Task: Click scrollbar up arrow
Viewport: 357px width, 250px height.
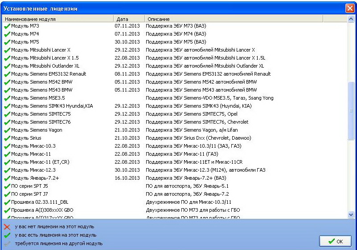Action: 351,19
